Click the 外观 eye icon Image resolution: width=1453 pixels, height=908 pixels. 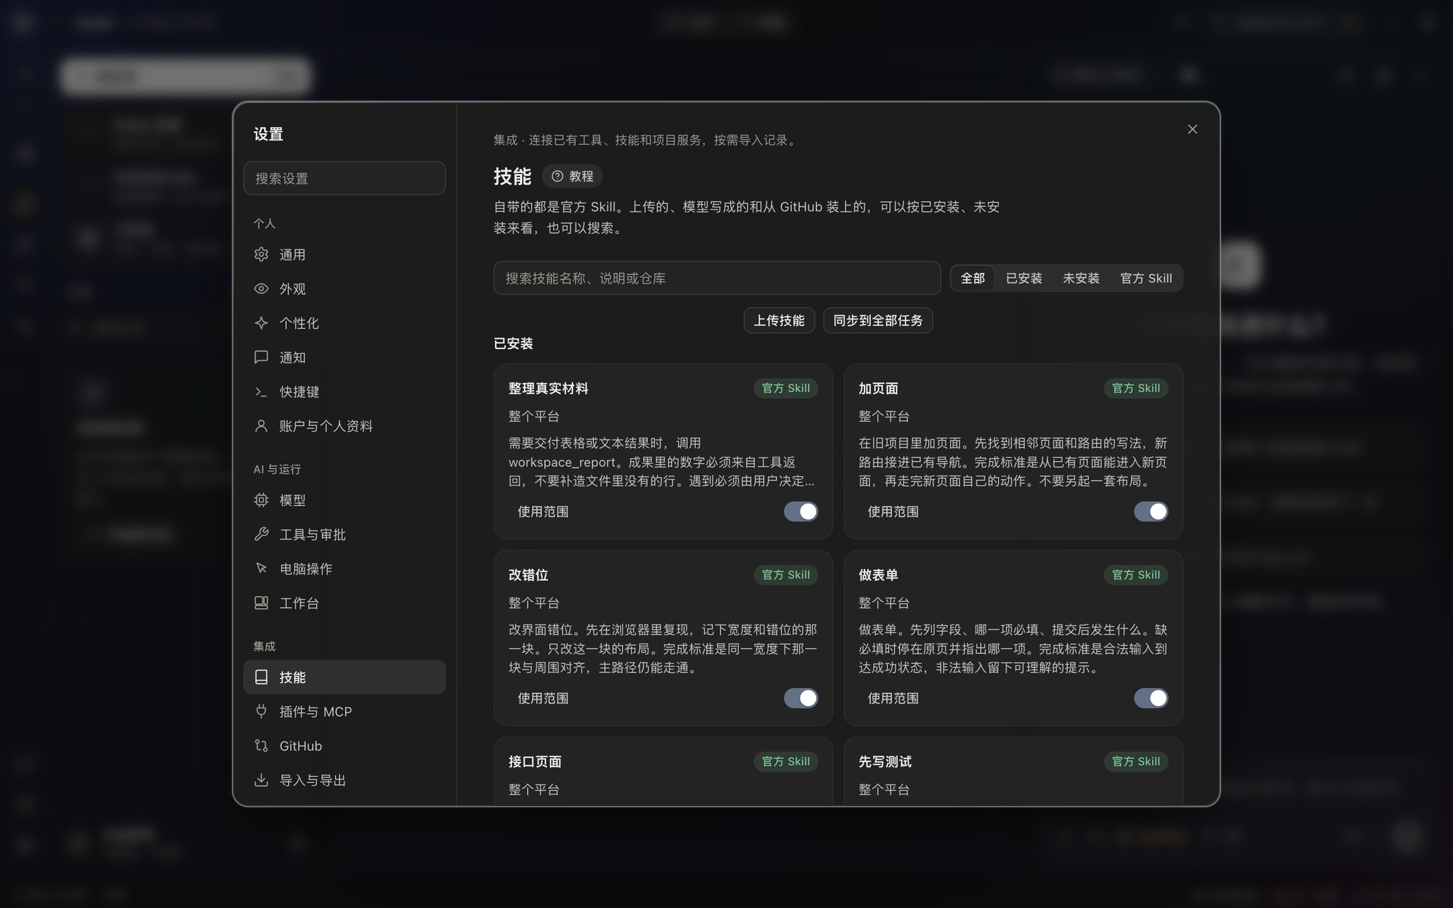pyautogui.click(x=261, y=289)
